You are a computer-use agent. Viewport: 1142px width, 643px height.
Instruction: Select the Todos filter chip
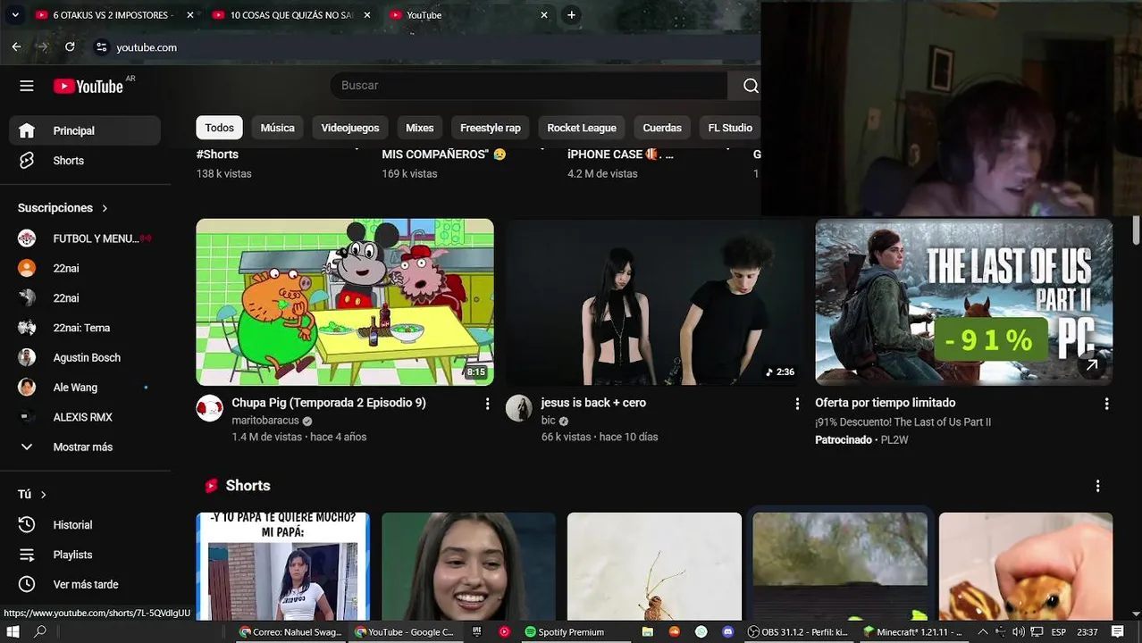(x=219, y=128)
